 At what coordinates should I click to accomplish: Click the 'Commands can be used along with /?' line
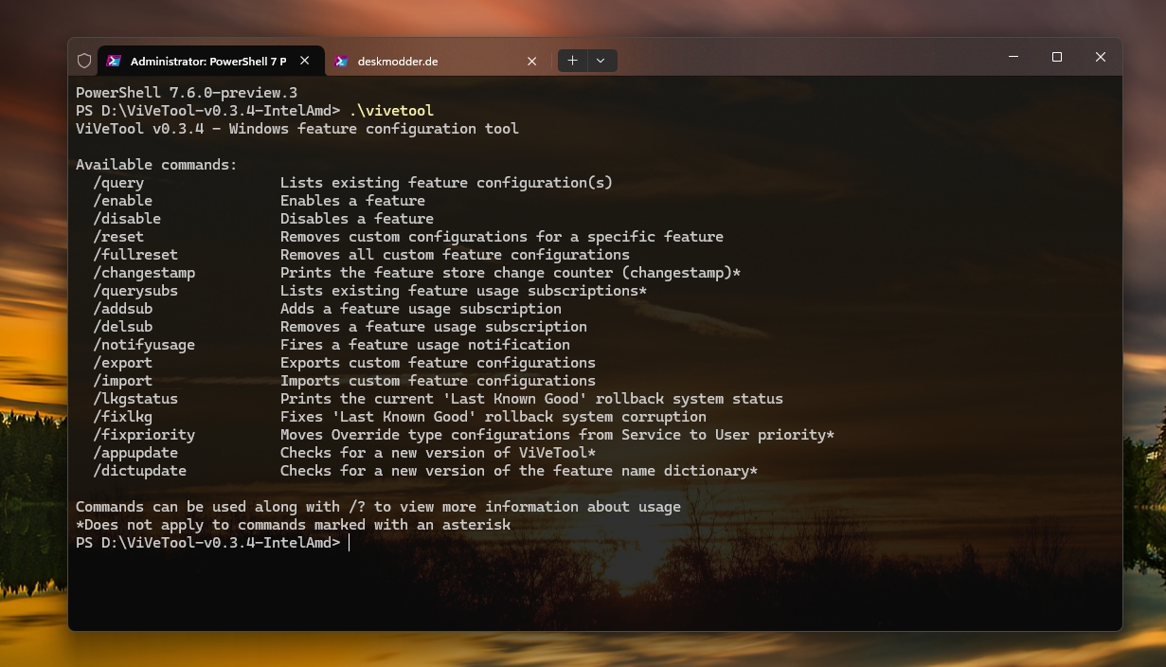point(378,507)
